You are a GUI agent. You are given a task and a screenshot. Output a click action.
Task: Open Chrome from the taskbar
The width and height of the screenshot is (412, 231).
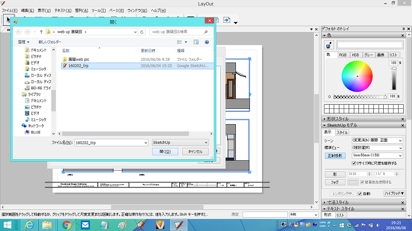click(x=66, y=224)
